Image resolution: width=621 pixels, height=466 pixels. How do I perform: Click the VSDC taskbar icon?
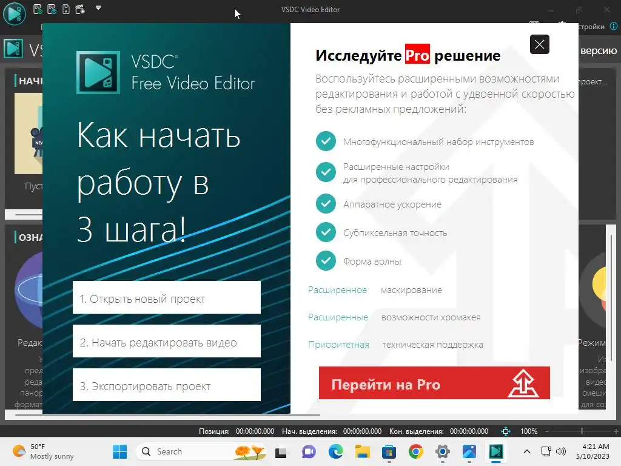click(496, 451)
